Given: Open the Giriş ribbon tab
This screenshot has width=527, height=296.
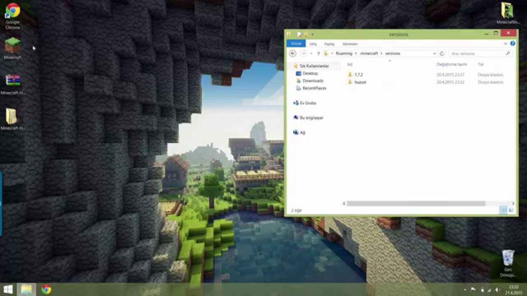Looking at the screenshot, I should click(x=313, y=44).
